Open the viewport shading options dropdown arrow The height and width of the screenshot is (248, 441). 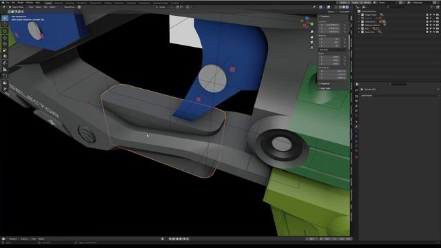point(350,7)
